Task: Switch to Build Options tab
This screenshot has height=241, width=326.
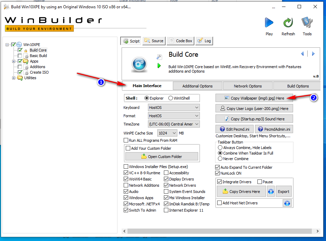Action: click(298, 86)
